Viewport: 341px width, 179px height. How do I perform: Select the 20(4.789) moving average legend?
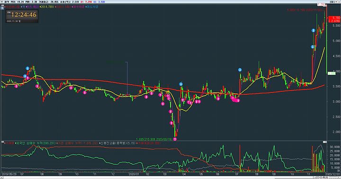[x=46, y=7]
